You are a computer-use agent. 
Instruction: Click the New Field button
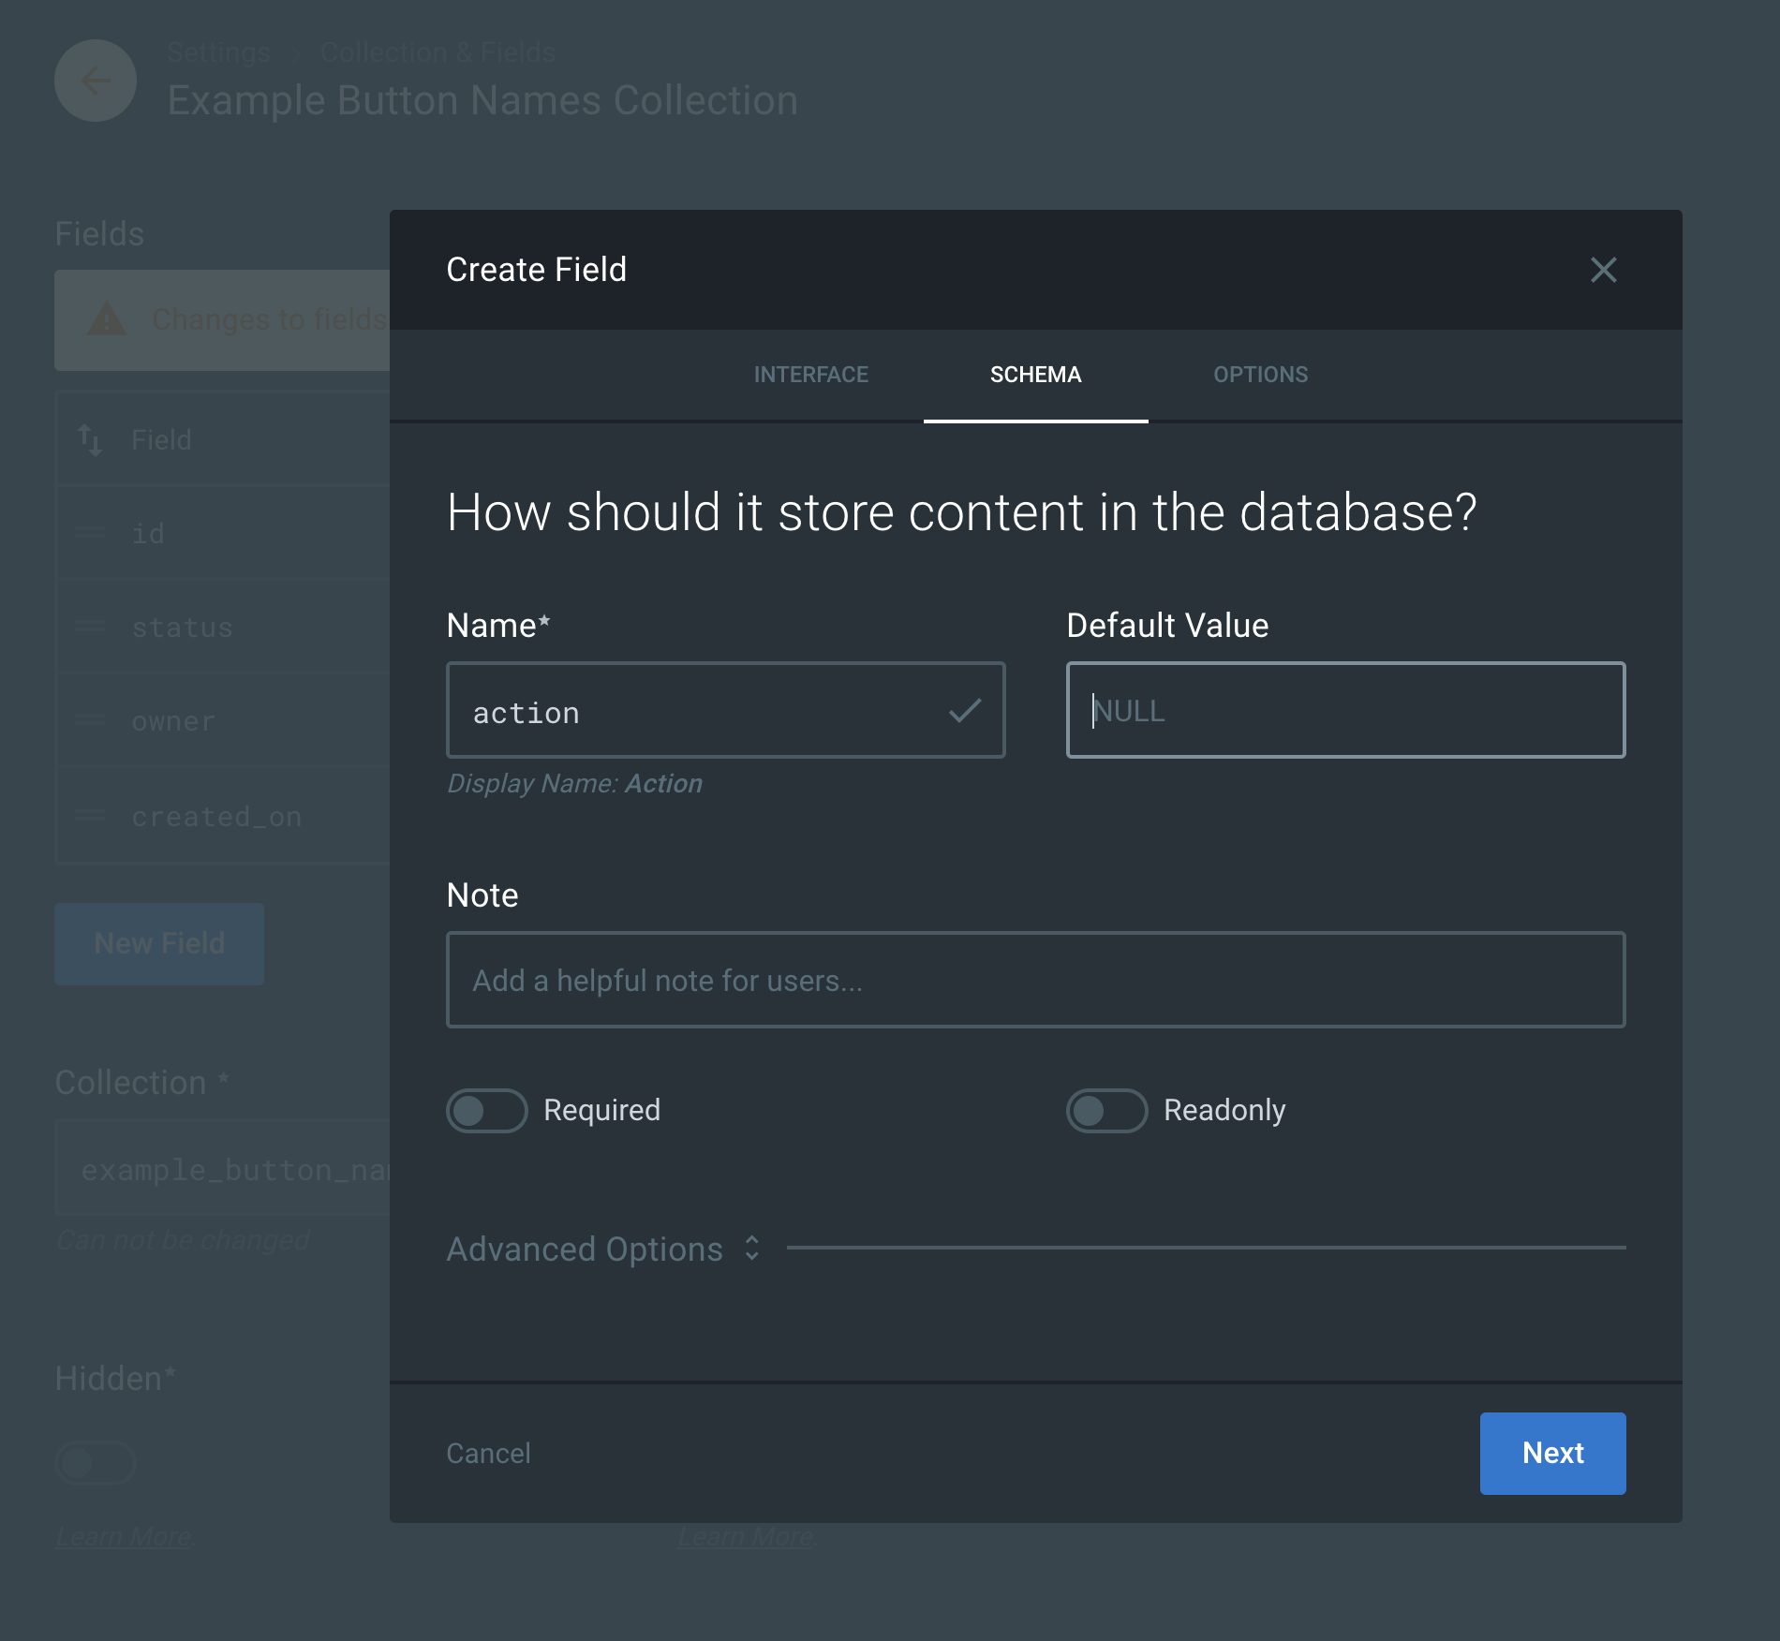(159, 943)
